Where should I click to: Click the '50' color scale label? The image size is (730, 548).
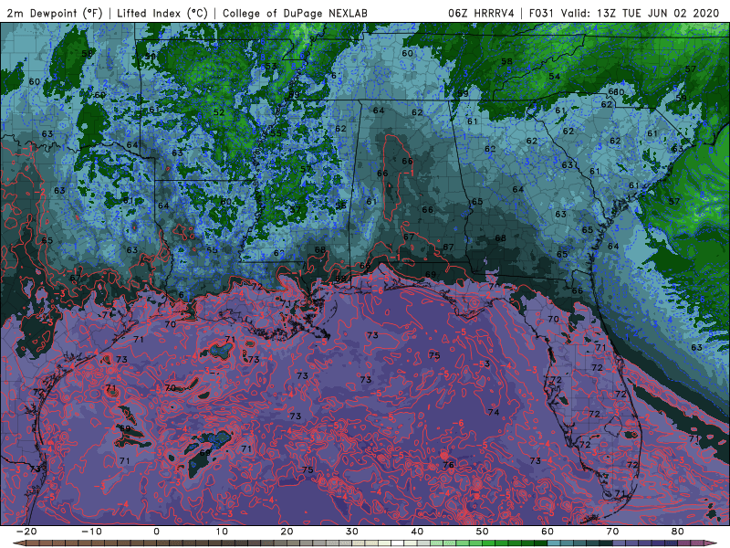[x=483, y=532]
